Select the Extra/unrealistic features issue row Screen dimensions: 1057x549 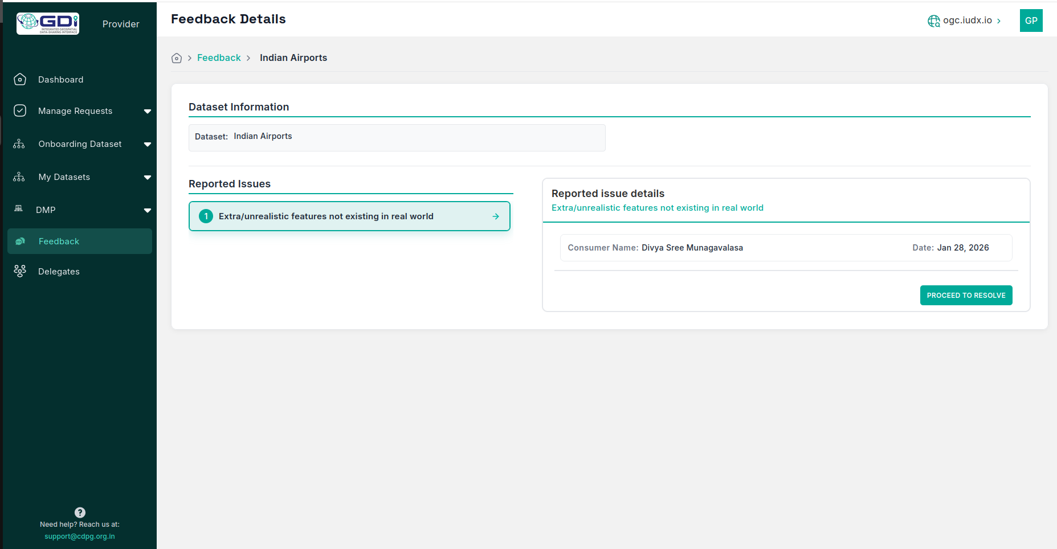[349, 216]
